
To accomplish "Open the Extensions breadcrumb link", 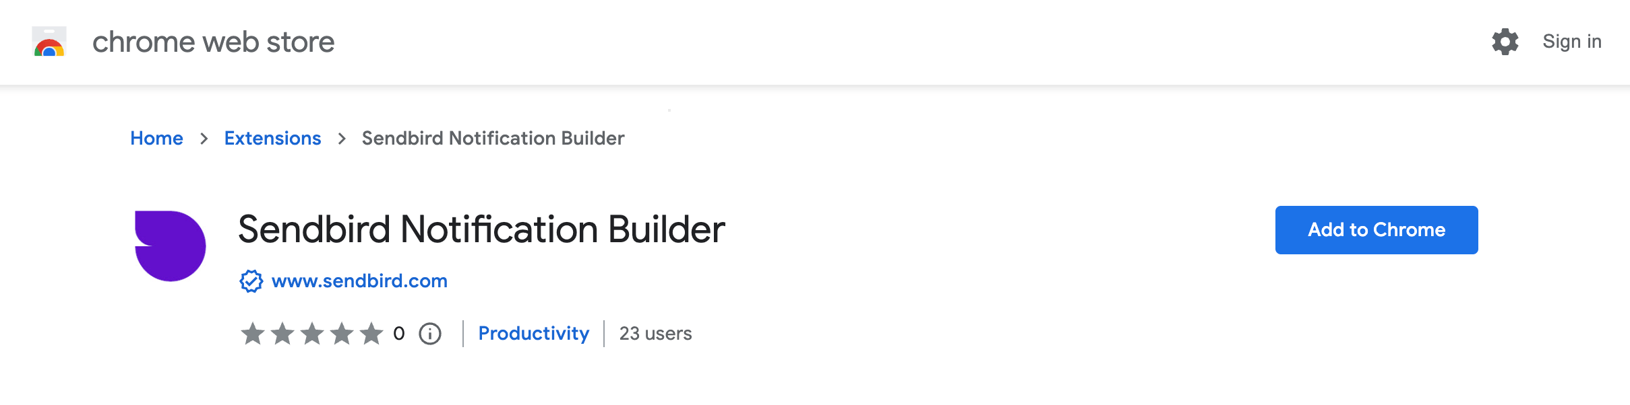I will [x=272, y=138].
